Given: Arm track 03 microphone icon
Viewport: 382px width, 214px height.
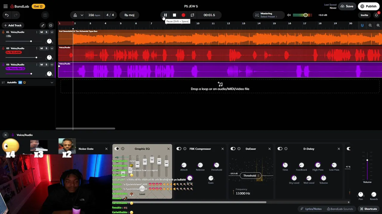Looking at the screenshot, I should click(3, 64).
